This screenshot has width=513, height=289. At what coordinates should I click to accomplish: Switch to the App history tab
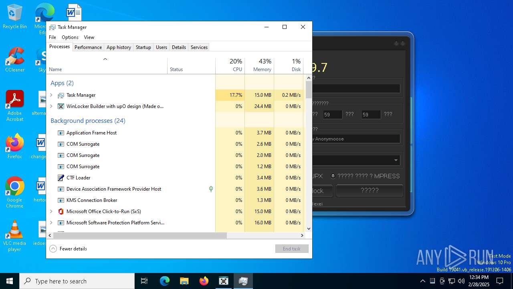coord(119,47)
